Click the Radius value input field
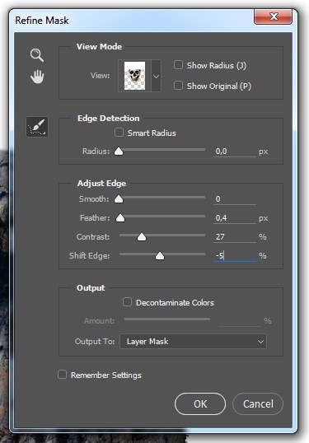Screen dimensions: 309x443 (234, 152)
